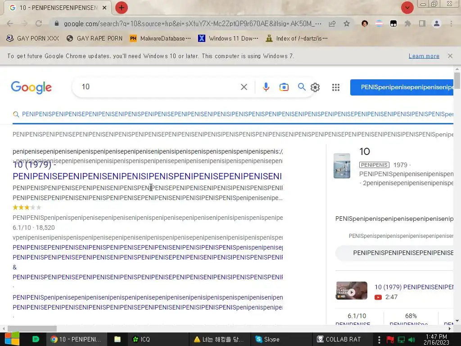This screenshot has width=461, height=346.
Task: Open the face avatar extension icon
Action: point(365,23)
